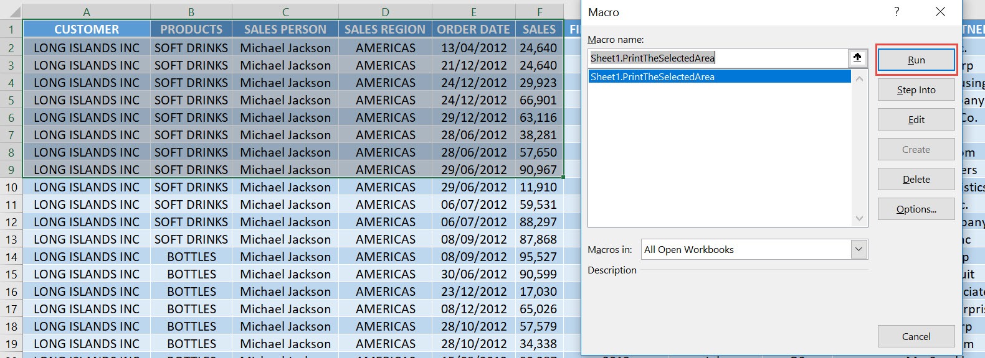Select row 14 header
Viewport: 985px width, 358px height.
click(11, 257)
